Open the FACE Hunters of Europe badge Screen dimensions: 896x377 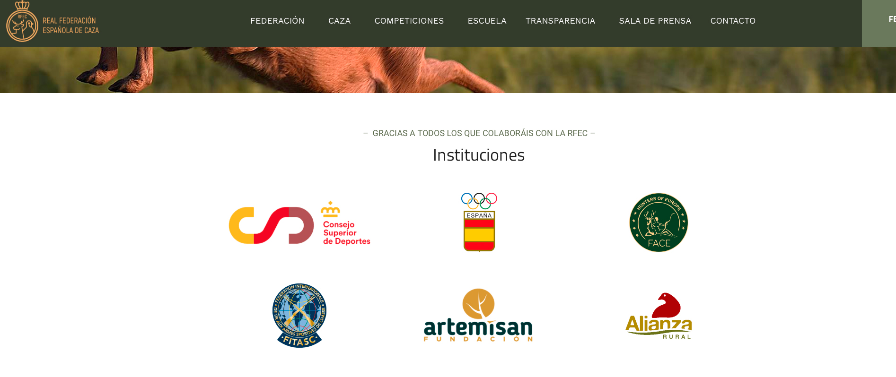pyautogui.click(x=659, y=223)
